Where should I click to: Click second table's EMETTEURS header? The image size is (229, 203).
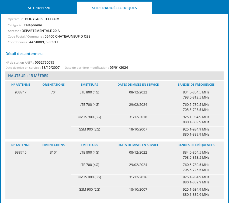[x=89, y=145]
